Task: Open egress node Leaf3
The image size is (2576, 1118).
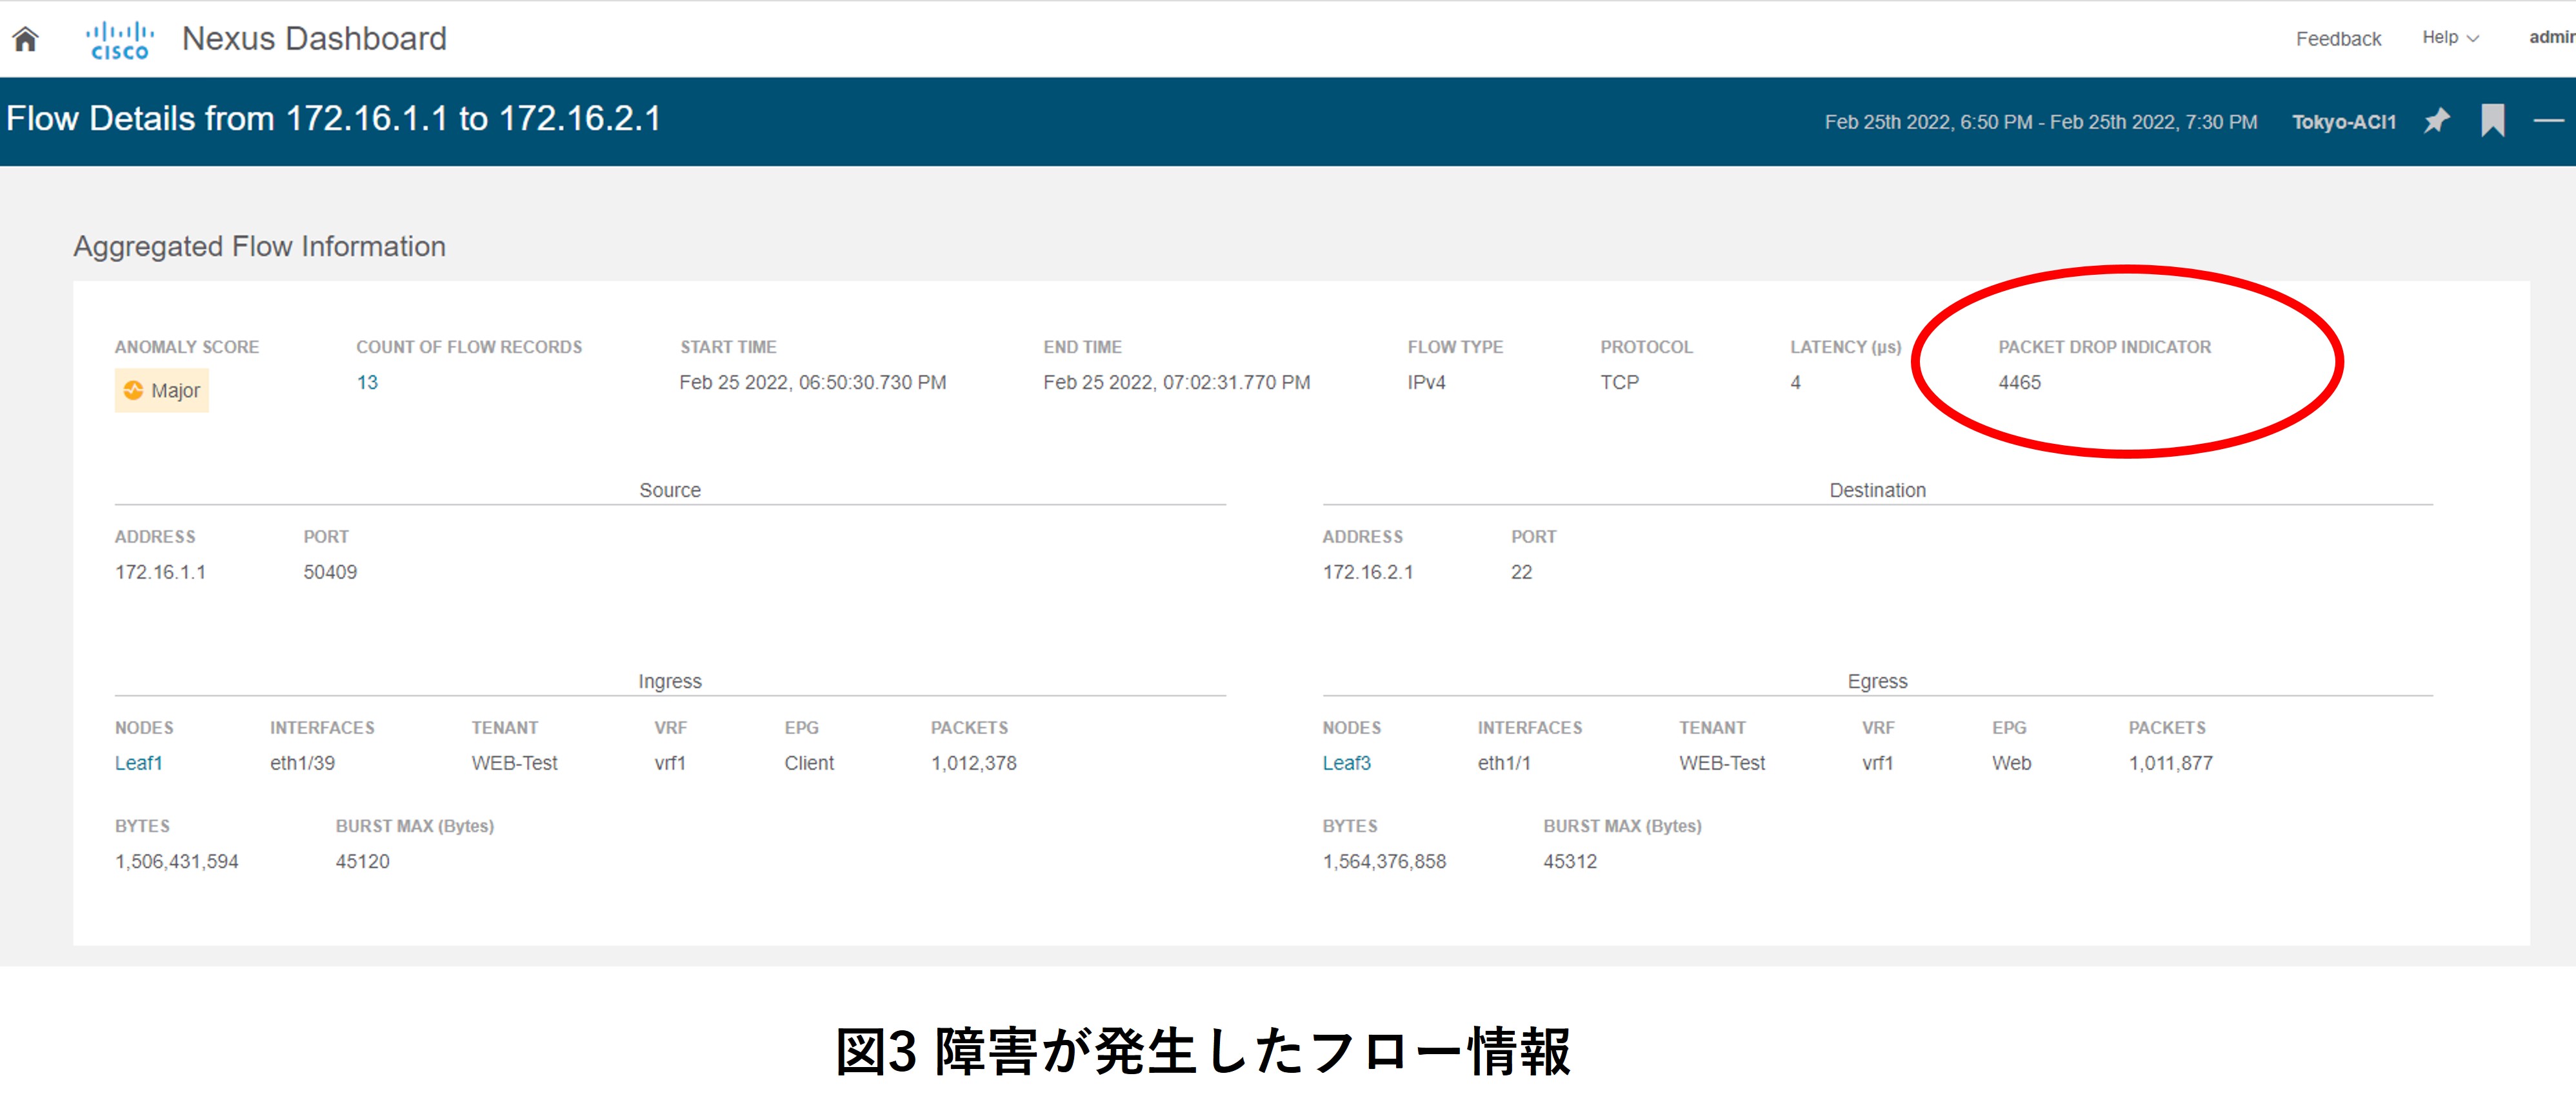Action: click(1346, 763)
